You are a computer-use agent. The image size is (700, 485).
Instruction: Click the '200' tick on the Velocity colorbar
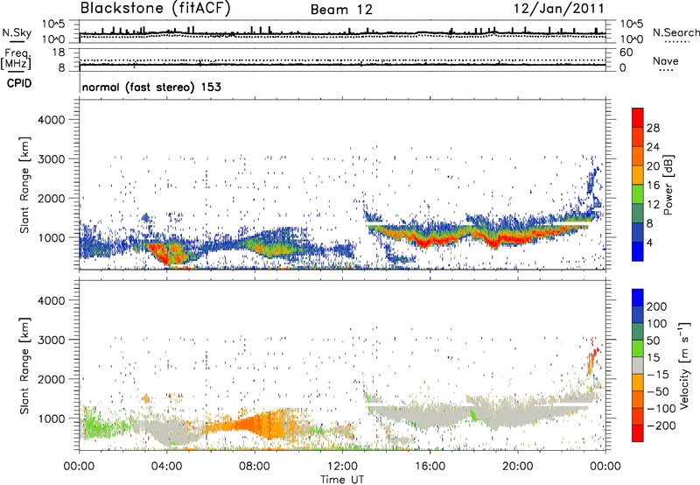(x=657, y=306)
